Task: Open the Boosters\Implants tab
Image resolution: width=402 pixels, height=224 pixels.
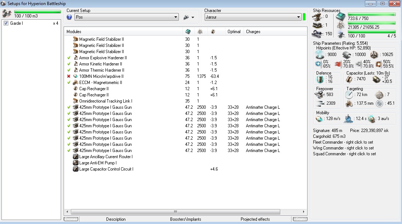Action: pos(186,219)
